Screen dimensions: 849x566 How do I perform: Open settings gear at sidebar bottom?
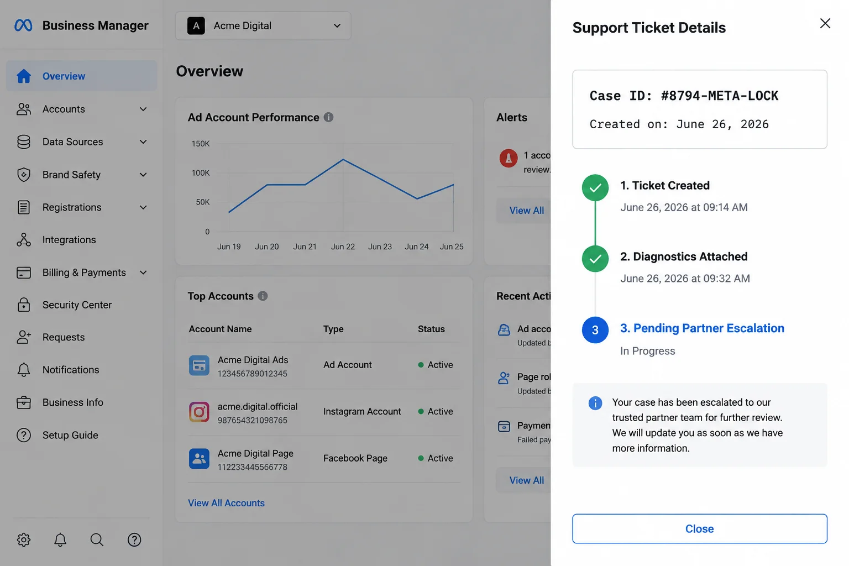click(24, 539)
